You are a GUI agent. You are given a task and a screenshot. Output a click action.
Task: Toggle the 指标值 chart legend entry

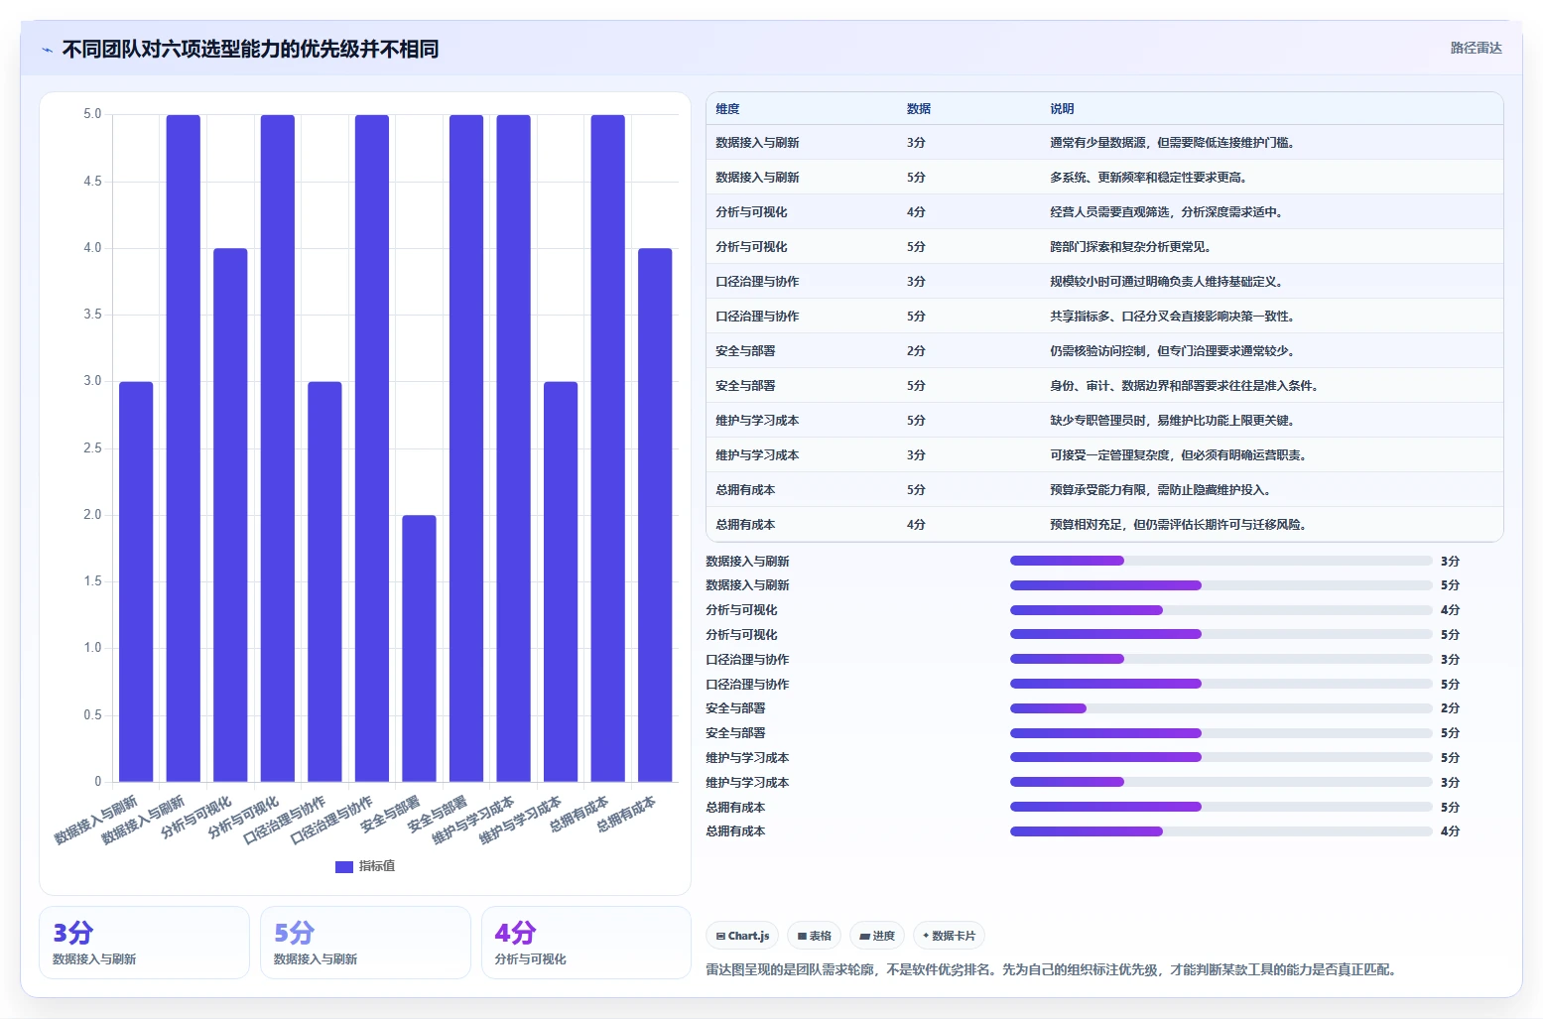(365, 866)
